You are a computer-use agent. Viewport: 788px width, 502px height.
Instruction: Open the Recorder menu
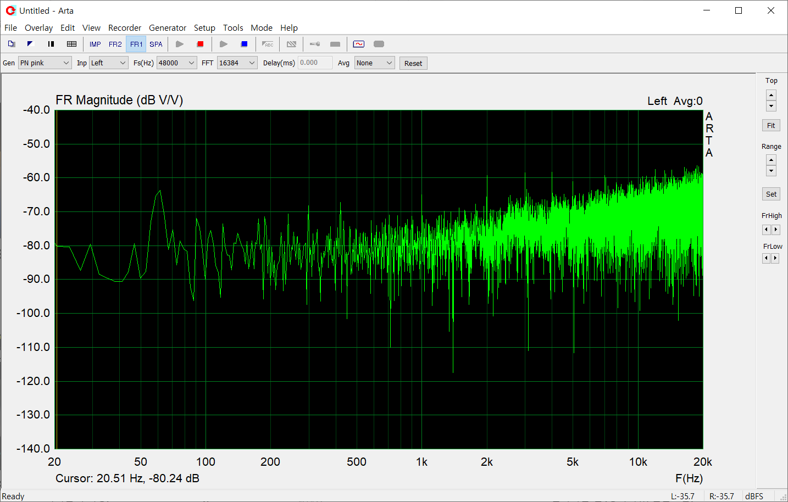click(125, 27)
